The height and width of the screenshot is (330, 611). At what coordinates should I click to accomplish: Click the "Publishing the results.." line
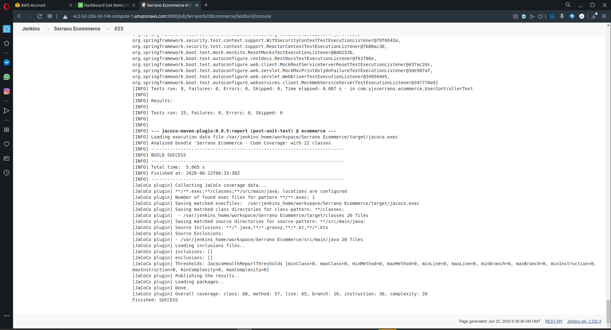point(186,276)
